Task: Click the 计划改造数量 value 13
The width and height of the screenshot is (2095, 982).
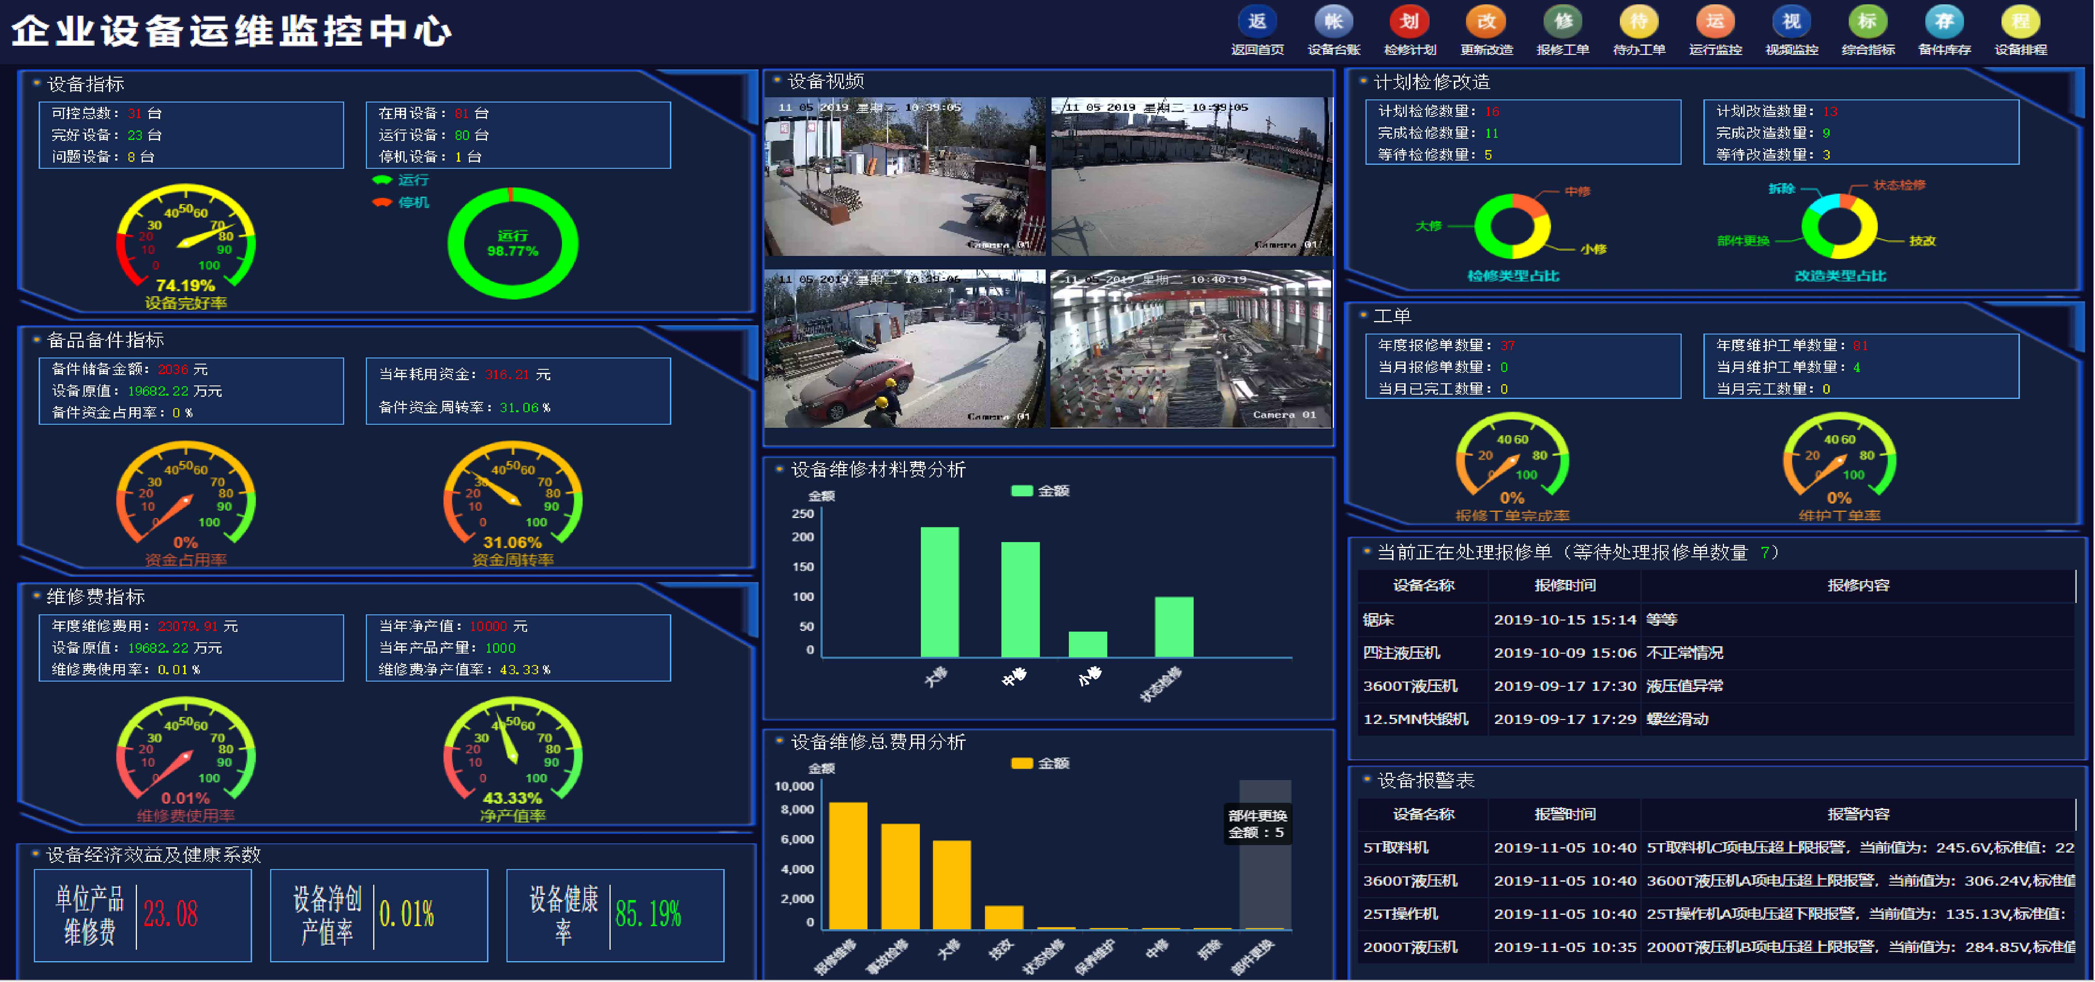Action: tap(1830, 111)
